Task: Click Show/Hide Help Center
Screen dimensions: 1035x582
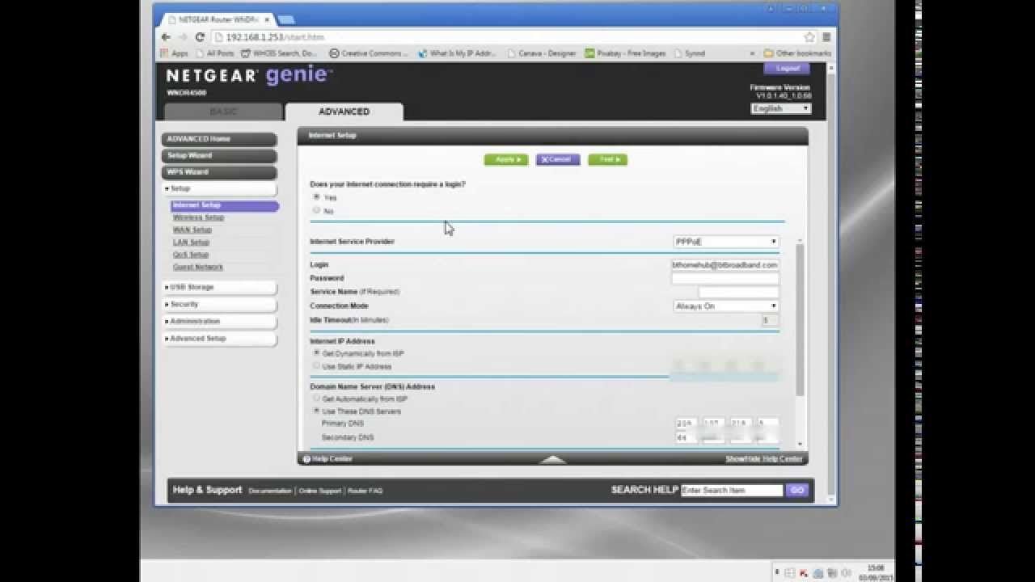Action: (764, 459)
